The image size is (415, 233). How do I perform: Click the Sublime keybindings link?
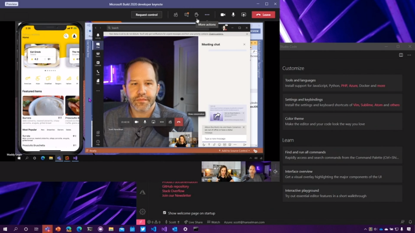(x=367, y=105)
